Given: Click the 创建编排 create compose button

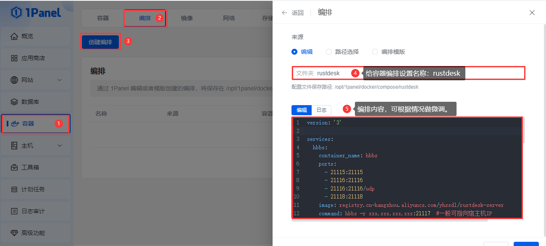Looking at the screenshot, I should 100,41.
